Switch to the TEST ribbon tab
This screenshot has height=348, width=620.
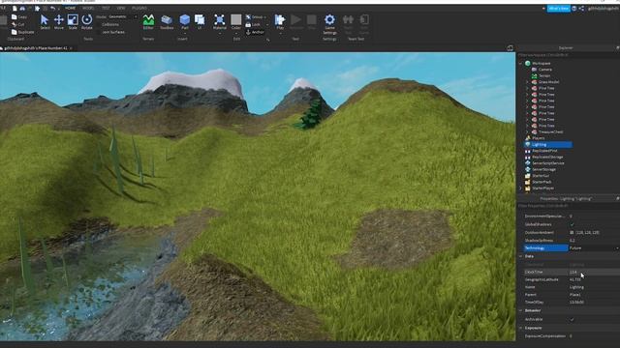coord(106,9)
